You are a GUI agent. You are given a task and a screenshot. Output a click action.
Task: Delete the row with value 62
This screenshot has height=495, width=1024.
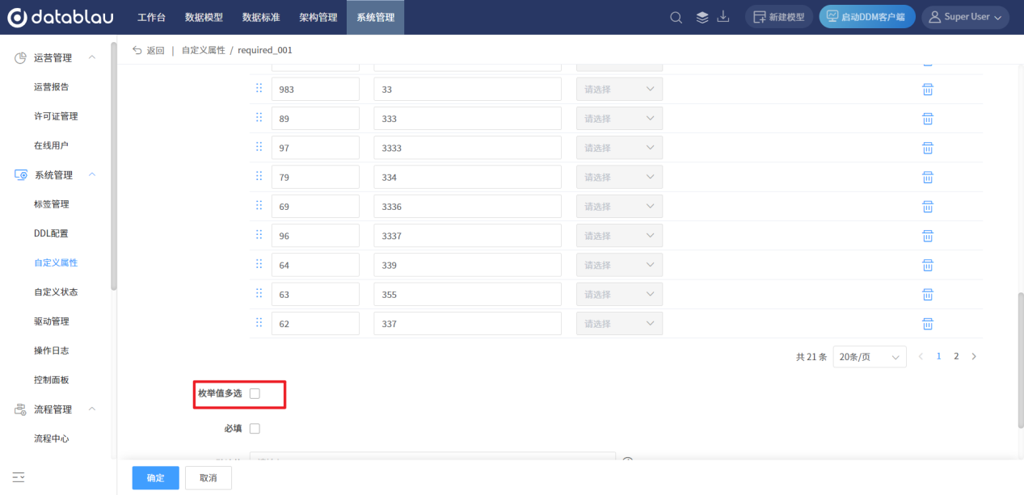928,324
